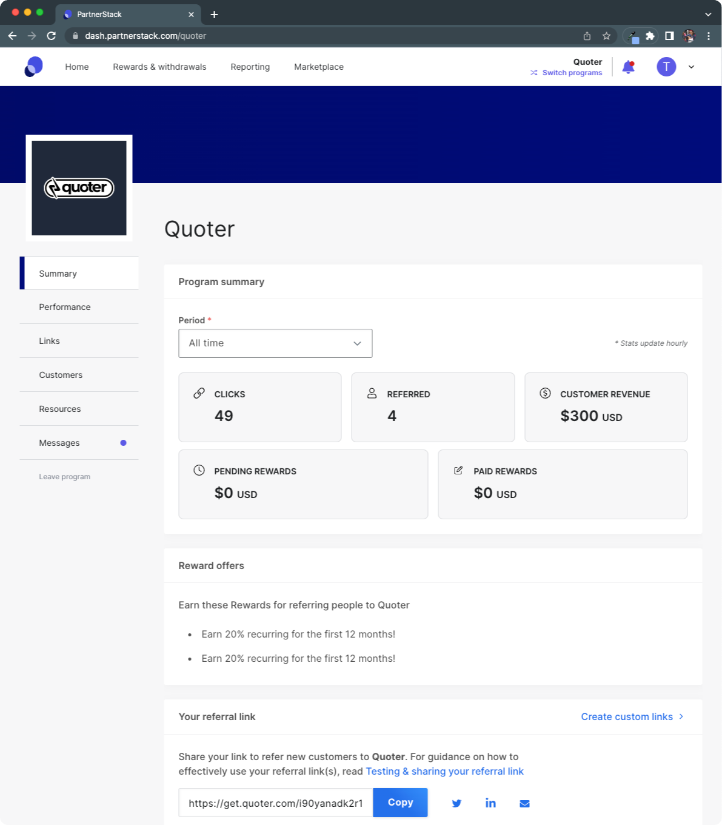Bookmark this page with star icon
Screen dimensions: 722x825
tap(606, 36)
